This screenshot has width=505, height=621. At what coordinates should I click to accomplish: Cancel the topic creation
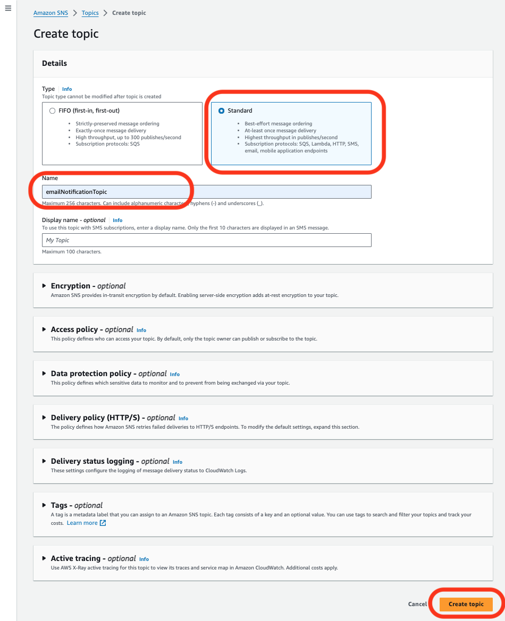(x=417, y=604)
